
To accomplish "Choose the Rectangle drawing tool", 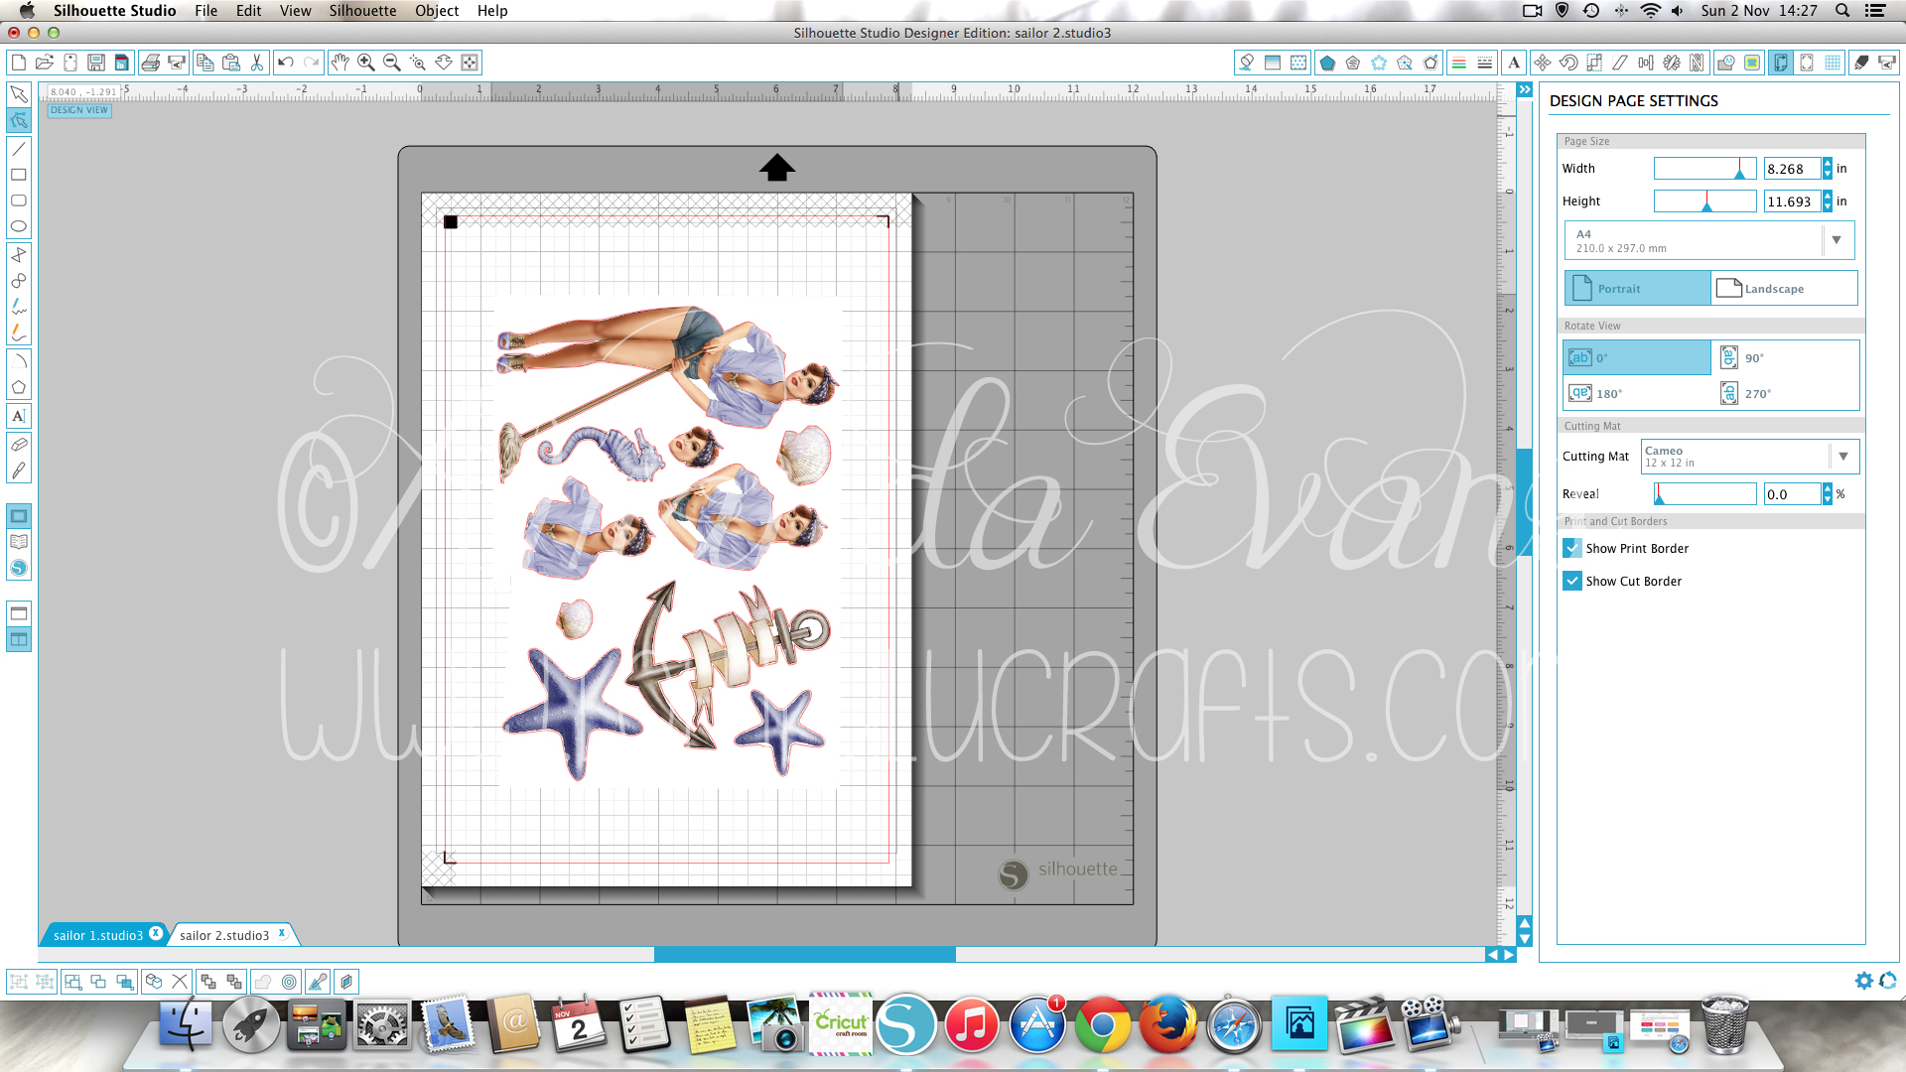I will [19, 175].
